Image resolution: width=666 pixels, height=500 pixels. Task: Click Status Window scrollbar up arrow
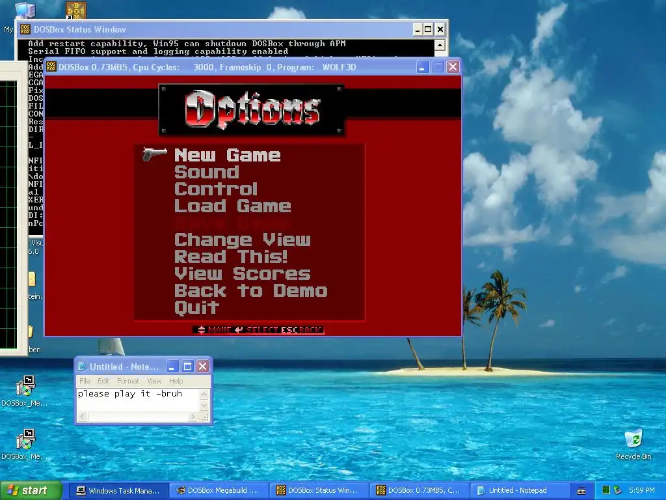[440, 45]
